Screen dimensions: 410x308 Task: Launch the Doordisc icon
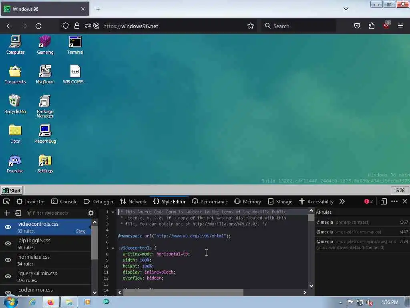[x=15, y=164]
